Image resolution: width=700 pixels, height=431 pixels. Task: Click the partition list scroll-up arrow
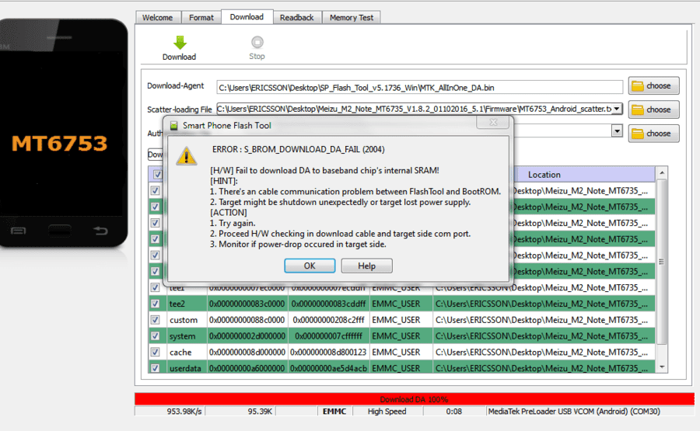pyautogui.click(x=662, y=173)
